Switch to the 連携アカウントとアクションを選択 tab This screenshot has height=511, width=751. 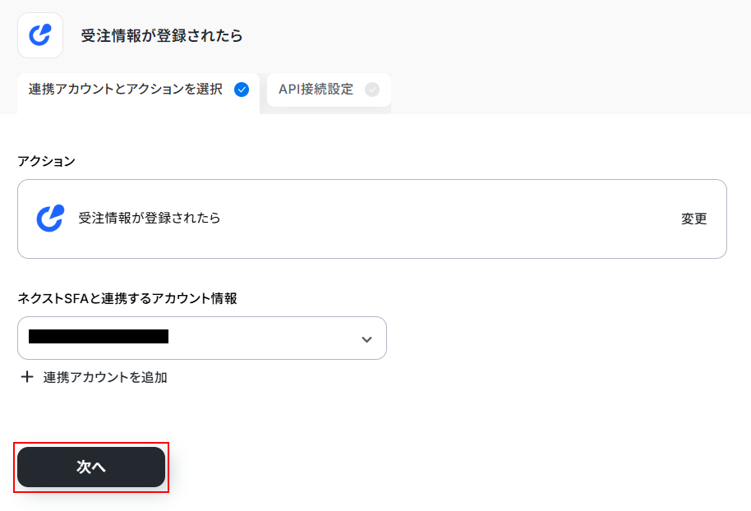(126, 90)
